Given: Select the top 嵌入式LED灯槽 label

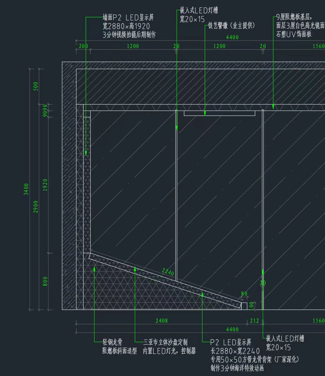Looking at the screenshot, I should pyautogui.click(x=199, y=11).
